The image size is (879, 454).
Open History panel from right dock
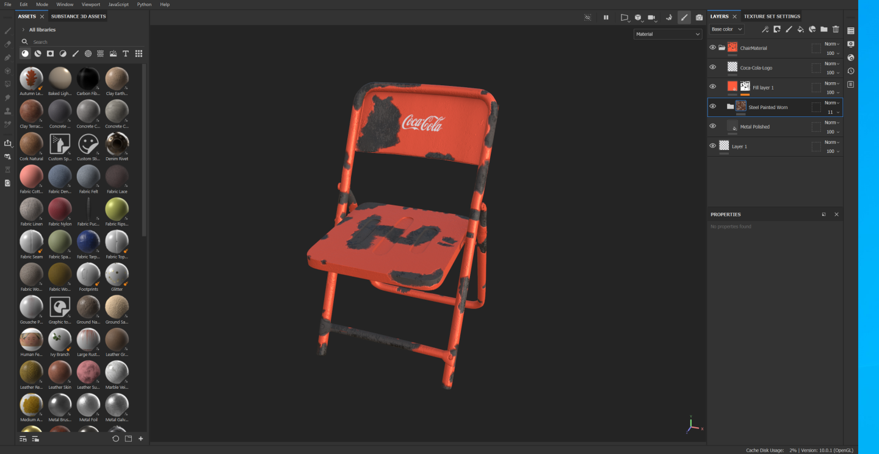click(851, 71)
